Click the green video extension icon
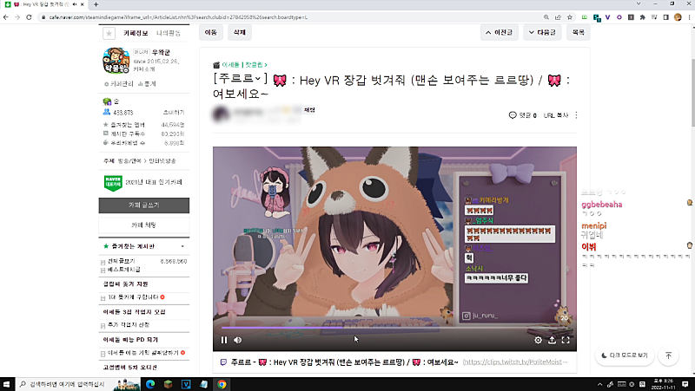The width and height of the screenshot is (695, 391). tap(584, 17)
